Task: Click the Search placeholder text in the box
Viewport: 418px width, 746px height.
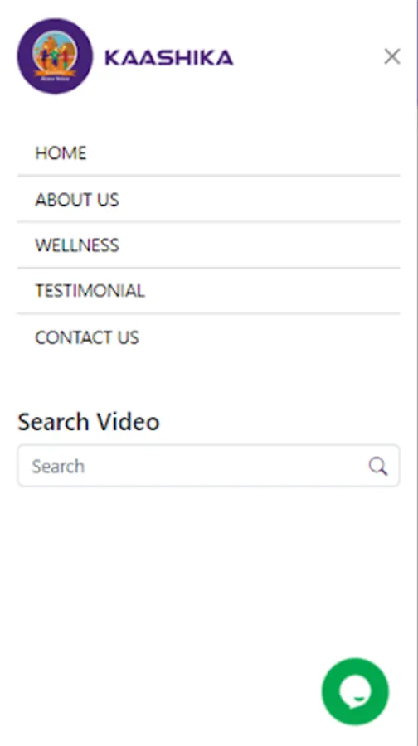Action: click(x=58, y=466)
